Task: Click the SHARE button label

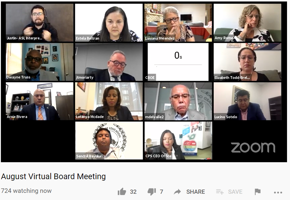Action: [x=196, y=192]
